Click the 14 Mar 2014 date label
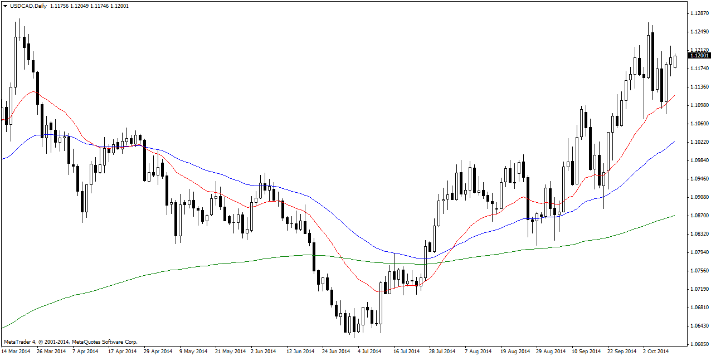711x356 pixels. coord(16,352)
